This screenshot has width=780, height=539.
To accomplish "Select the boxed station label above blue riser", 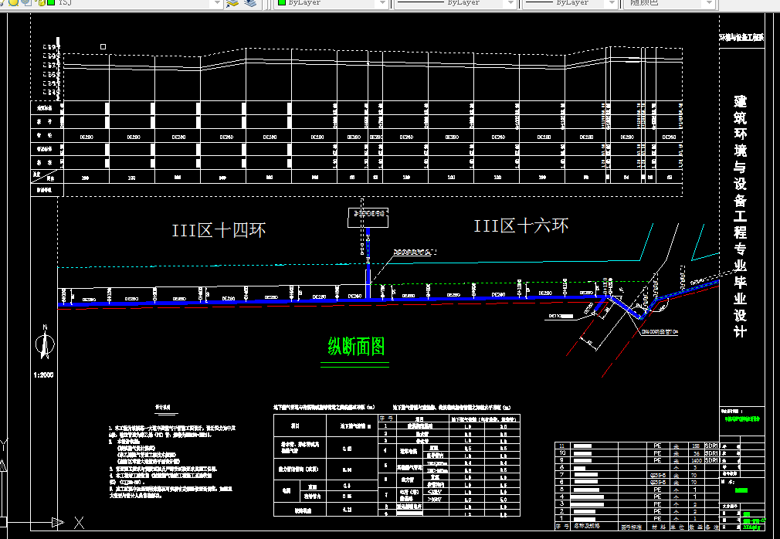I will tap(368, 217).
